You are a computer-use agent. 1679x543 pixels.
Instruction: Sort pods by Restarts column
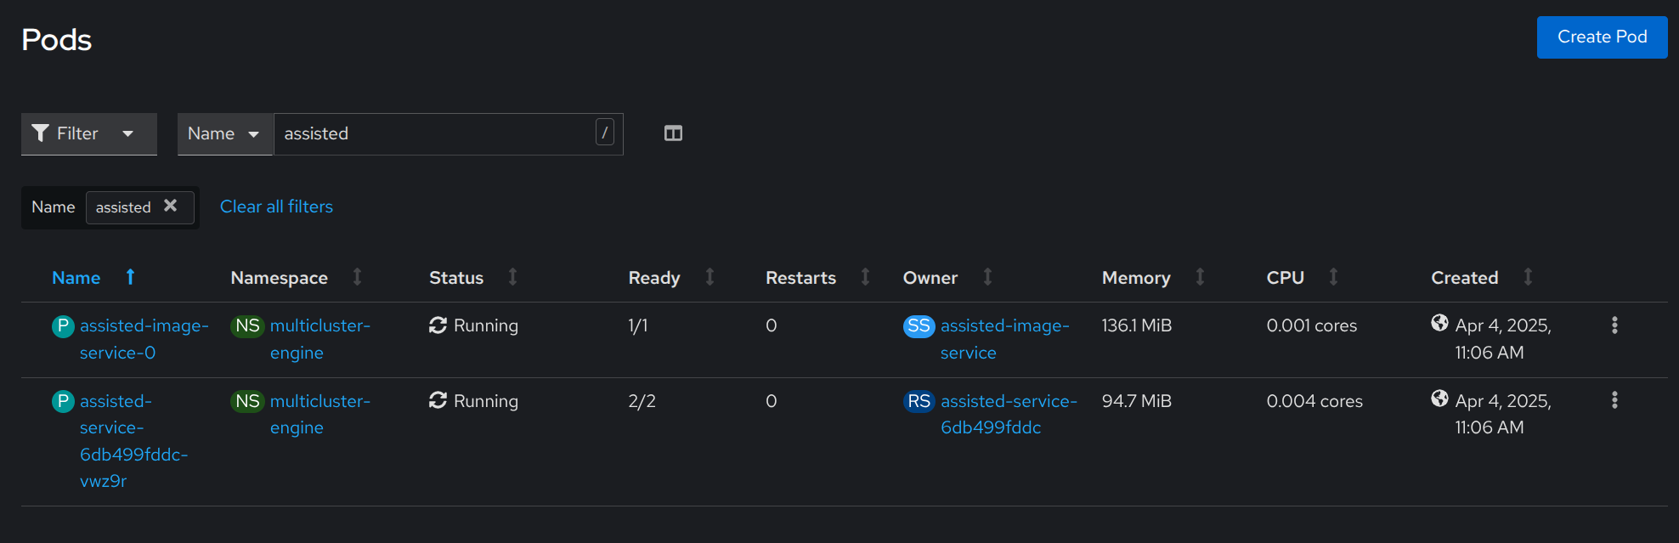pos(800,278)
